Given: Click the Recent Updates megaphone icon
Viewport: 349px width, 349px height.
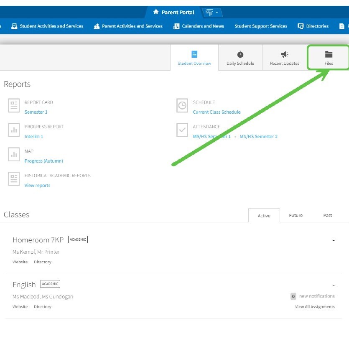Looking at the screenshot, I should coord(284,55).
